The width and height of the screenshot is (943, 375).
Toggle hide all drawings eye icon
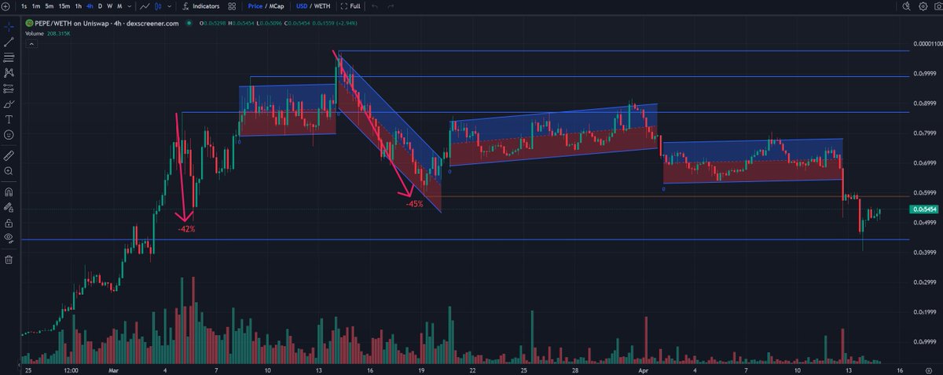pos(9,238)
